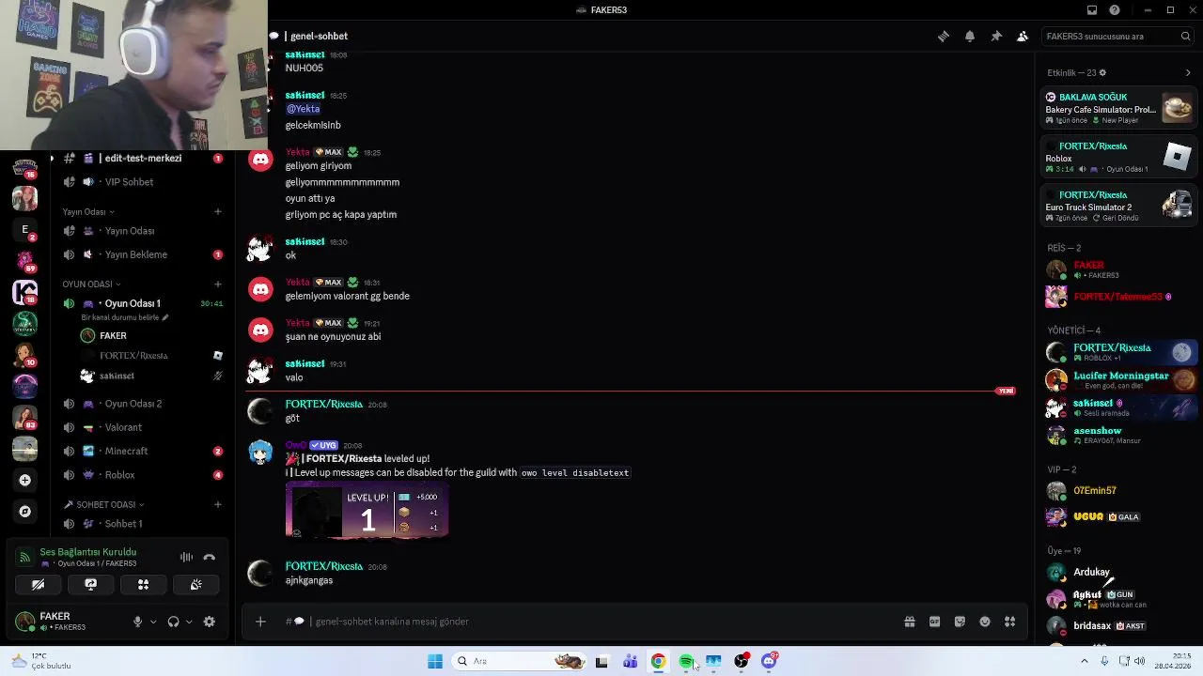Turn on camera in voice panel

point(38,584)
